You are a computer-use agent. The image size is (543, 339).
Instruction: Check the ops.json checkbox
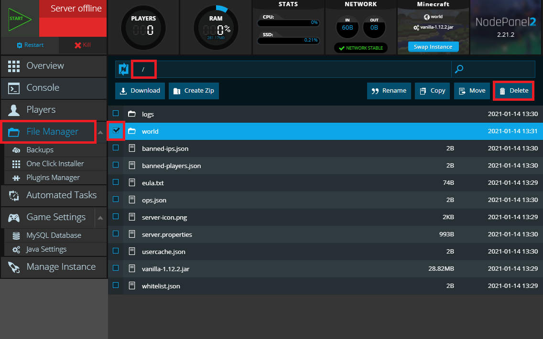116,199
